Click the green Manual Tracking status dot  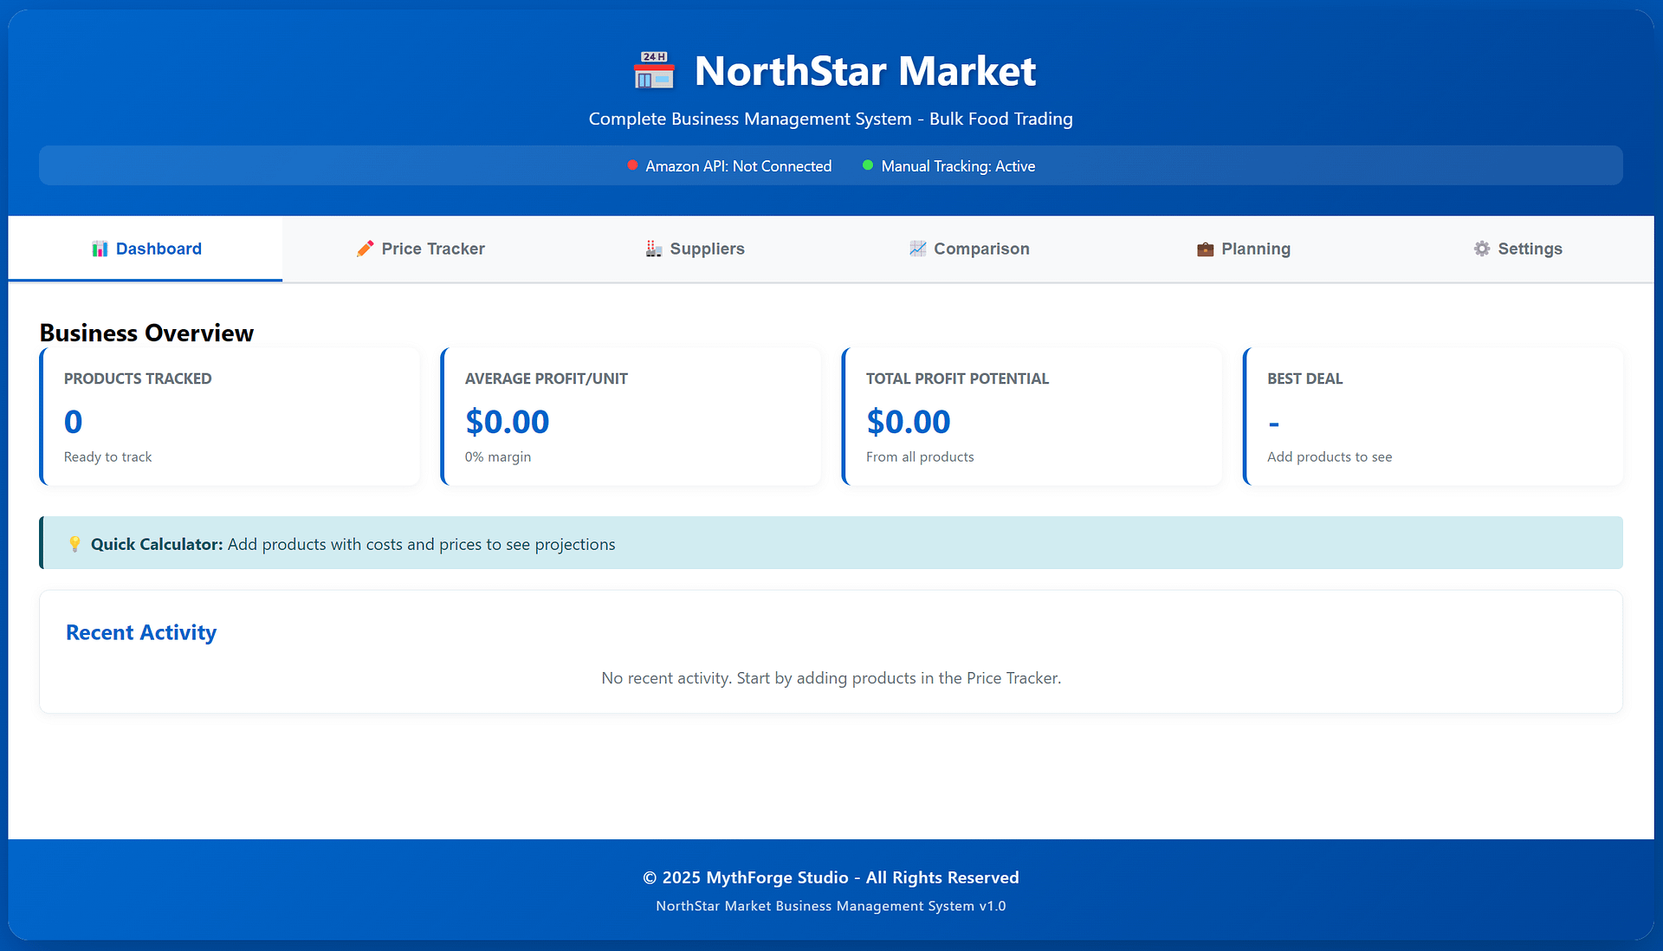[x=867, y=165]
